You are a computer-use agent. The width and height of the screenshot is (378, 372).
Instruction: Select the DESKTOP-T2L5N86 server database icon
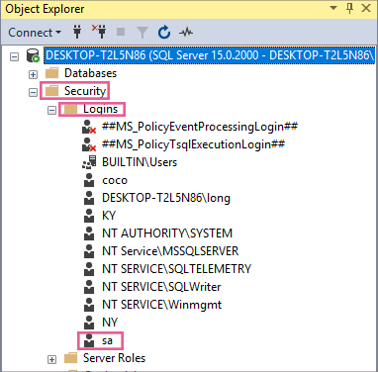click(33, 55)
